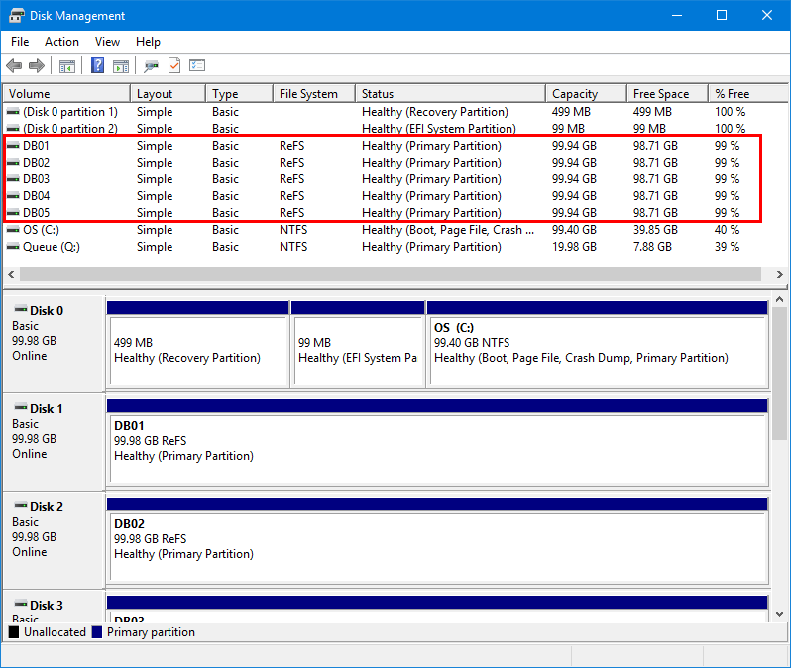Screen dimensions: 791x668
Task: Select DB03 volume in the list
Action: click(x=36, y=179)
